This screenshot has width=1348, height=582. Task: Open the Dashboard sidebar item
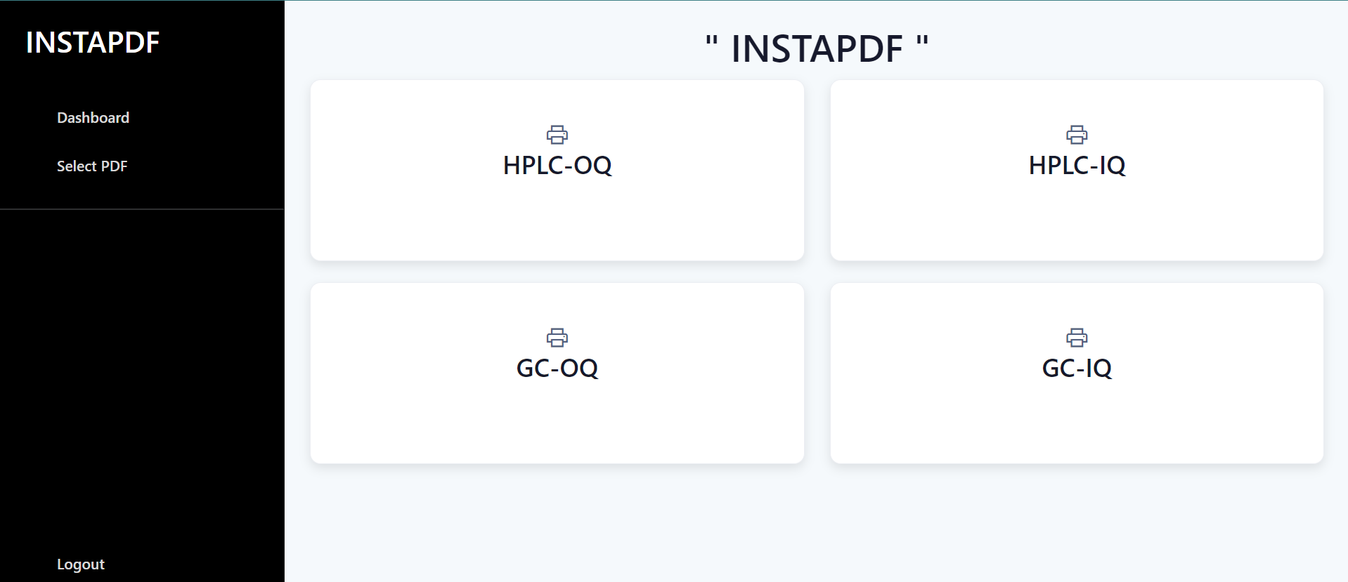coord(93,118)
